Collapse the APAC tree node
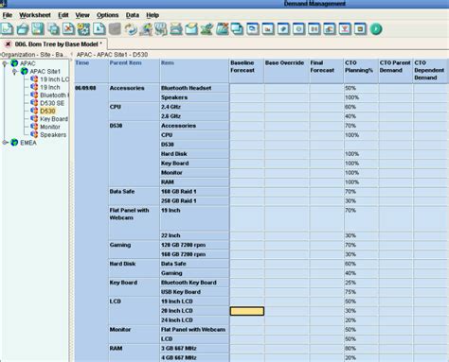 [x=5, y=63]
